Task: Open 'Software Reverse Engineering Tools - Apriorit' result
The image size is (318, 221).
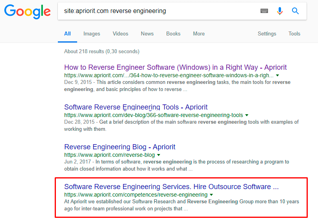Action: pyautogui.click(x=136, y=107)
